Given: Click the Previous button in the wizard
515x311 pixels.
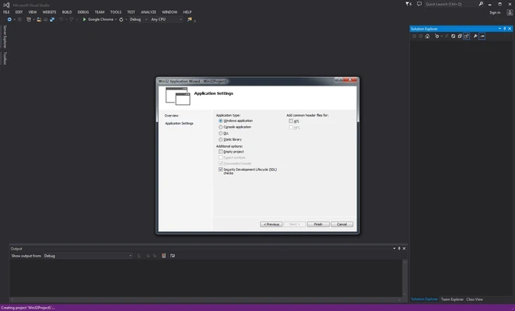Looking at the screenshot, I should [271, 224].
